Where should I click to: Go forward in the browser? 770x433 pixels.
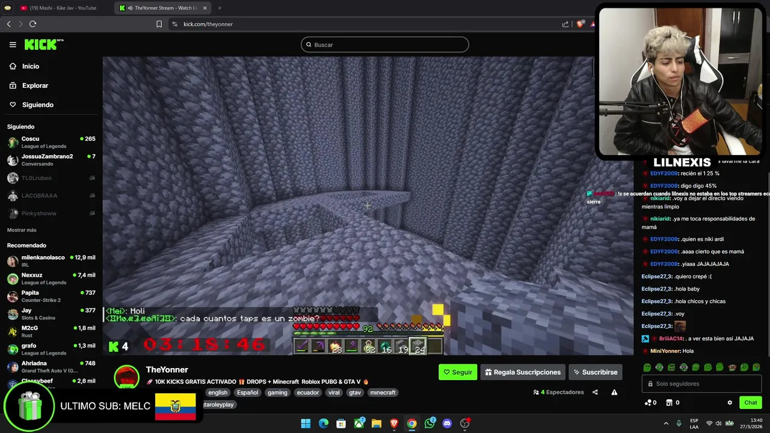point(20,24)
